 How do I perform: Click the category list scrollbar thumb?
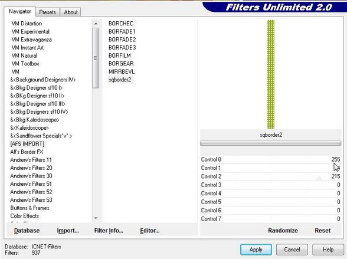coord(96,58)
